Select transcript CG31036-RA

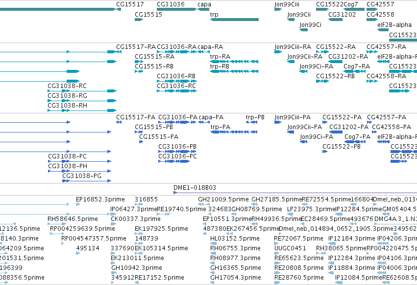point(176,47)
